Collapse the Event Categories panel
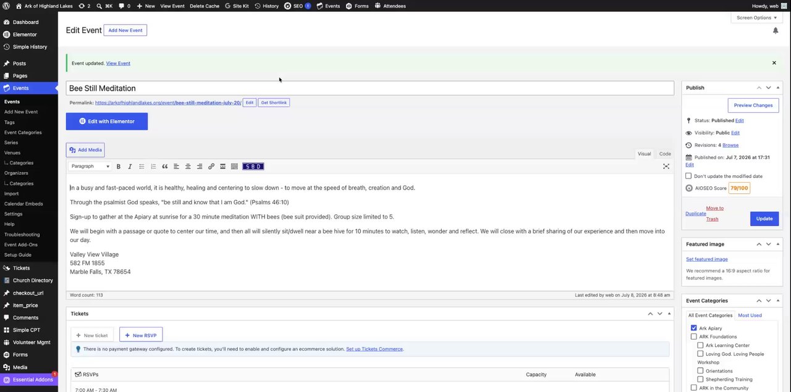The height and width of the screenshot is (392, 791). click(778, 301)
